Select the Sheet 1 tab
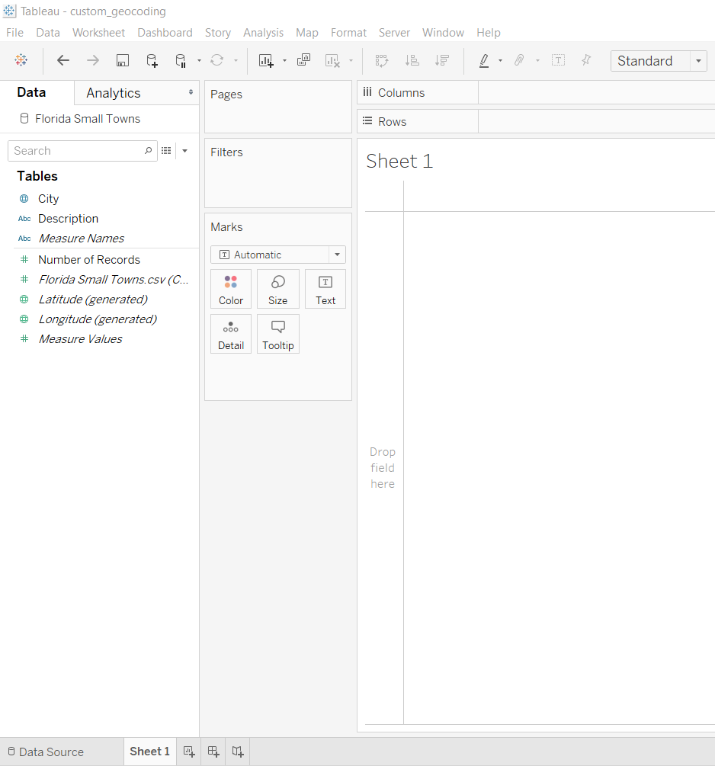The width and height of the screenshot is (715, 766). point(149,752)
